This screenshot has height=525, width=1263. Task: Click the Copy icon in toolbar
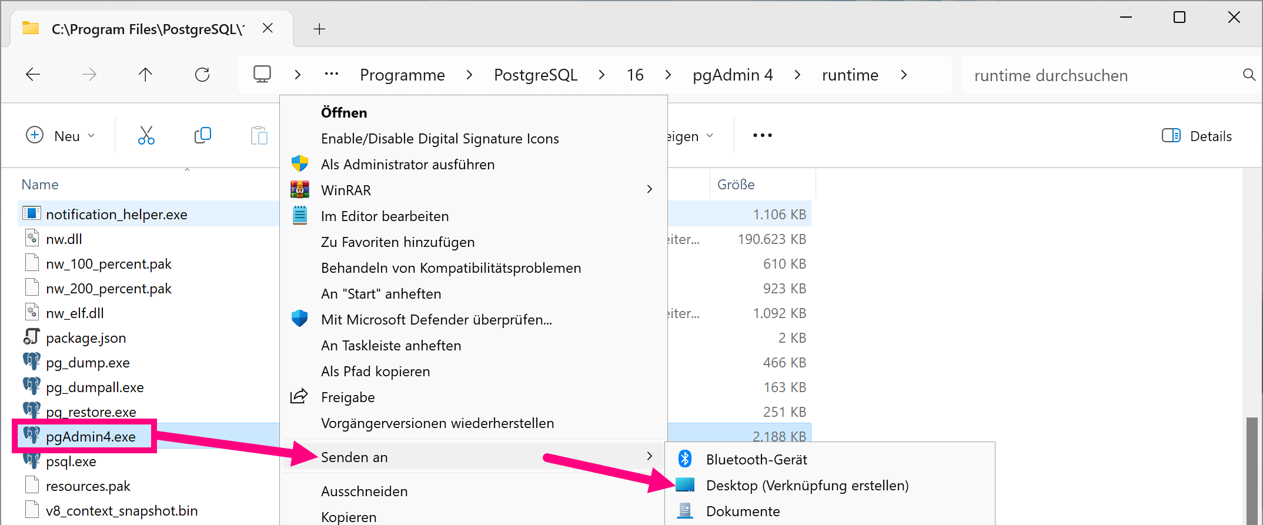[202, 136]
